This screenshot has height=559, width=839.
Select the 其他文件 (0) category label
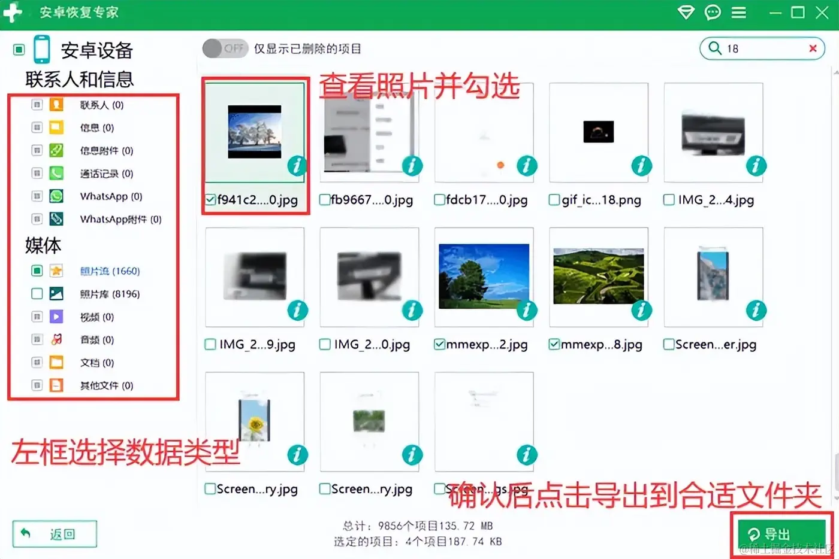[107, 385]
